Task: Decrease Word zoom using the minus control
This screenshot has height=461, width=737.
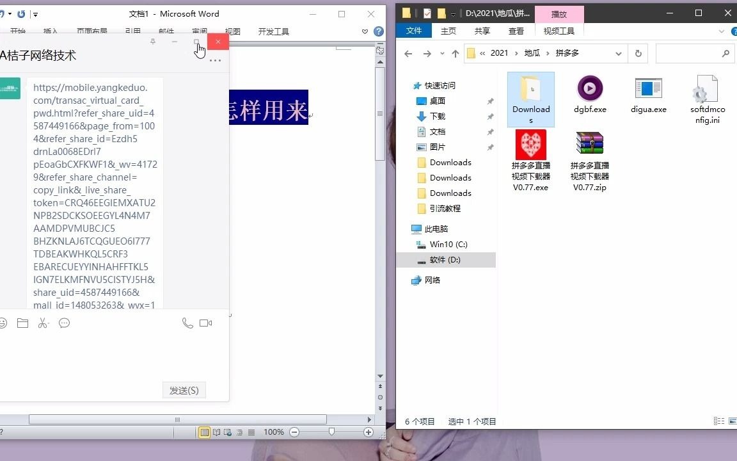Action: [x=294, y=432]
